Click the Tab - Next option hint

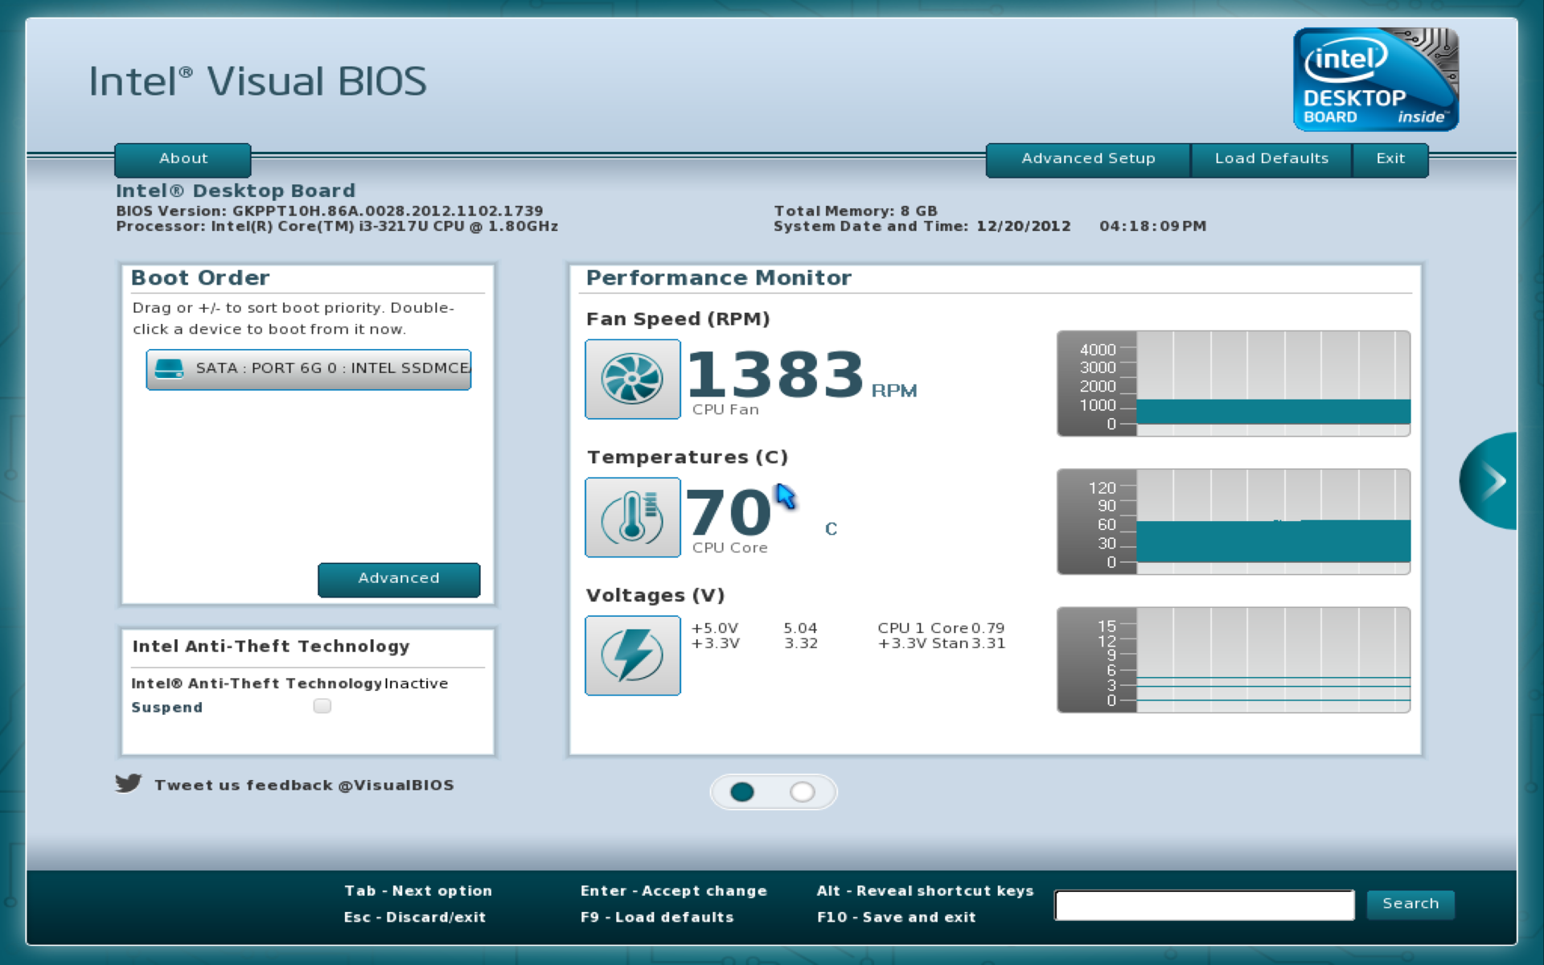click(418, 891)
